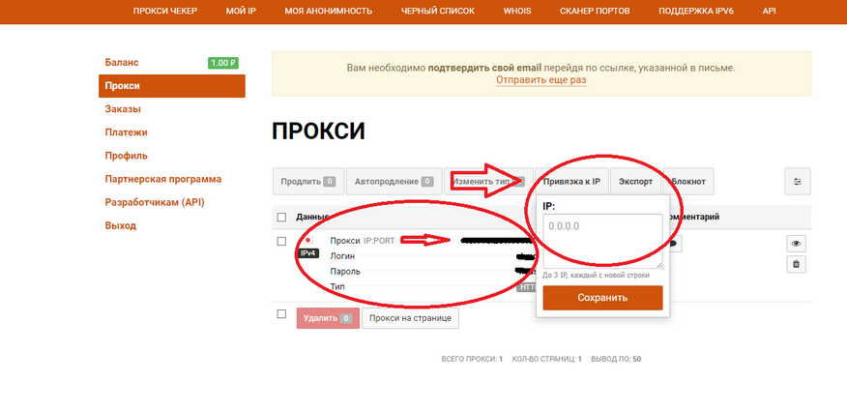
Task: Toggle the bottom checkbox beside Удалить
Action: tap(281, 313)
